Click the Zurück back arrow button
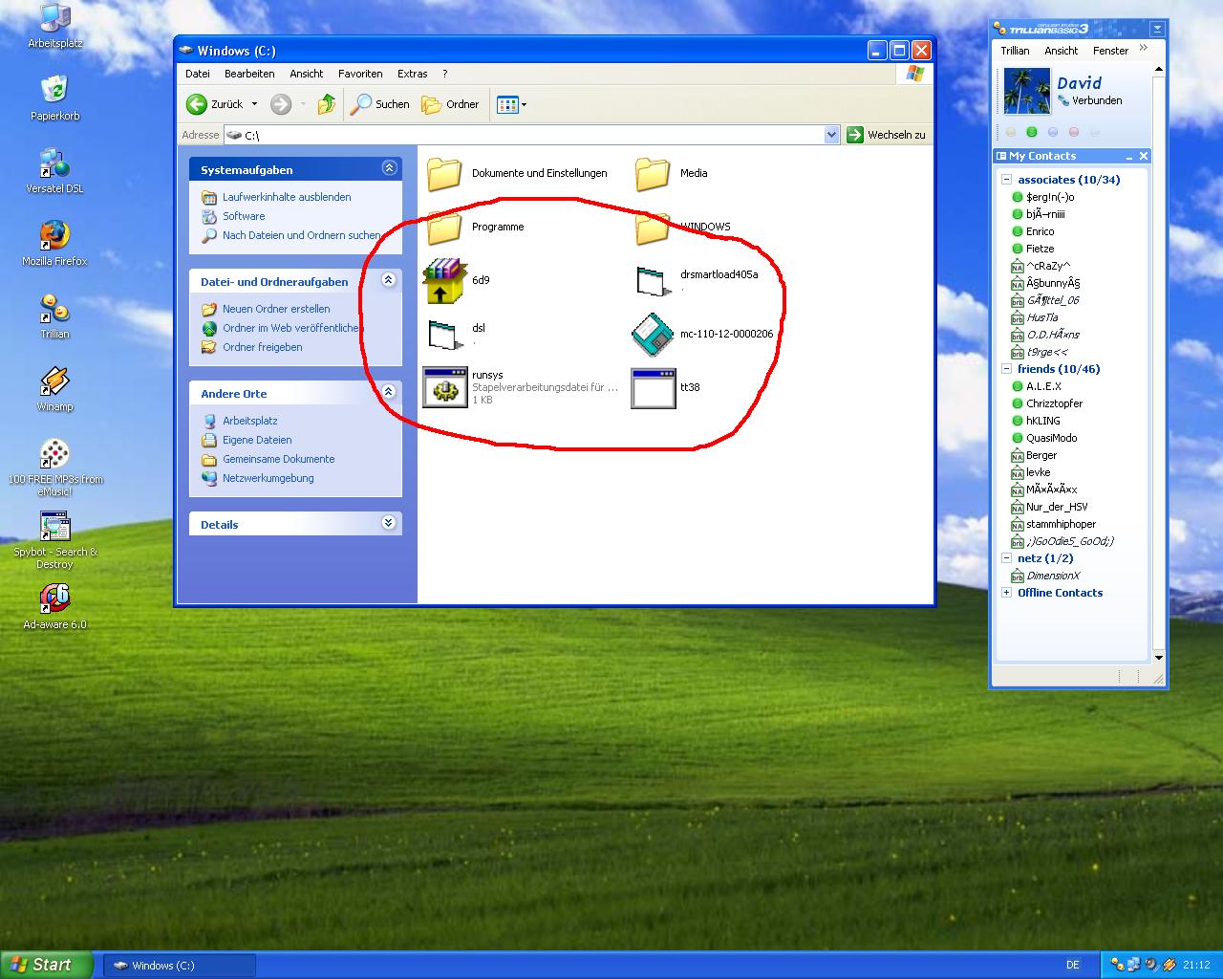 [198, 104]
